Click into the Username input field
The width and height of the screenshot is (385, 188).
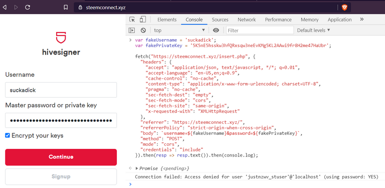(61, 90)
